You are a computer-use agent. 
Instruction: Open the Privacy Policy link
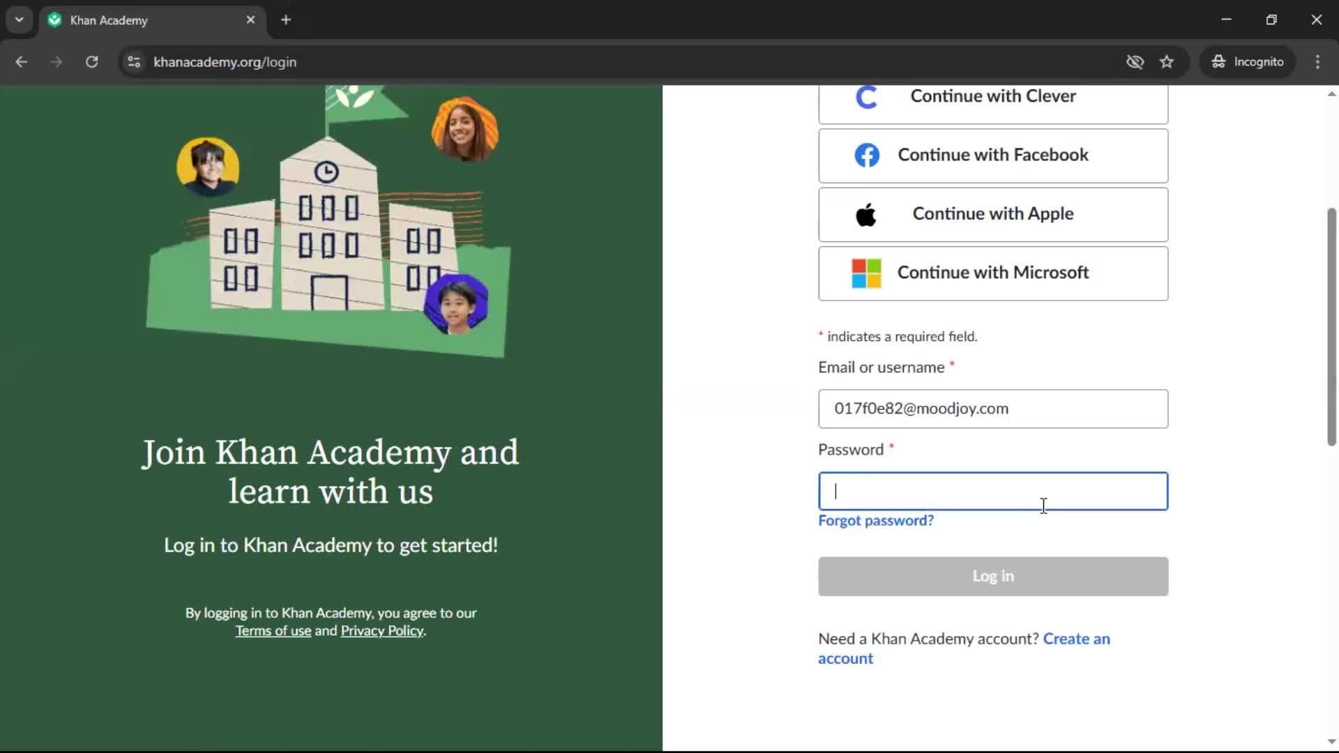point(382,631)
